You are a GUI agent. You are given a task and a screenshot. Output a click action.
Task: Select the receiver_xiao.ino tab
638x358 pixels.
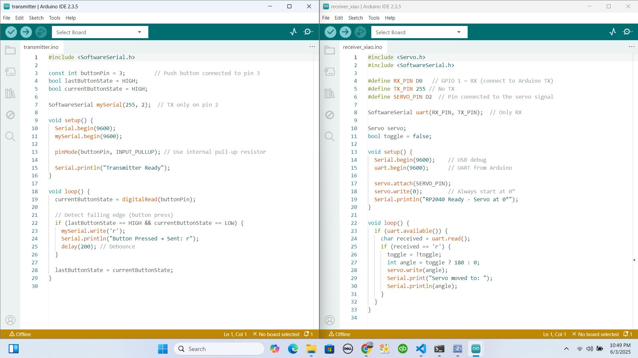click(363, 47)
